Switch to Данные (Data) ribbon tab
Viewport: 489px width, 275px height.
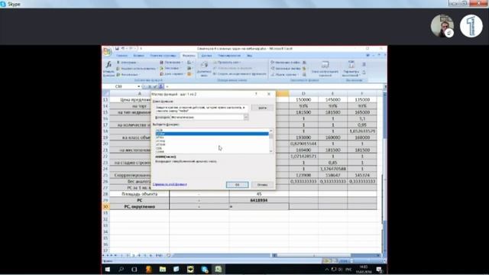[206, 56]
